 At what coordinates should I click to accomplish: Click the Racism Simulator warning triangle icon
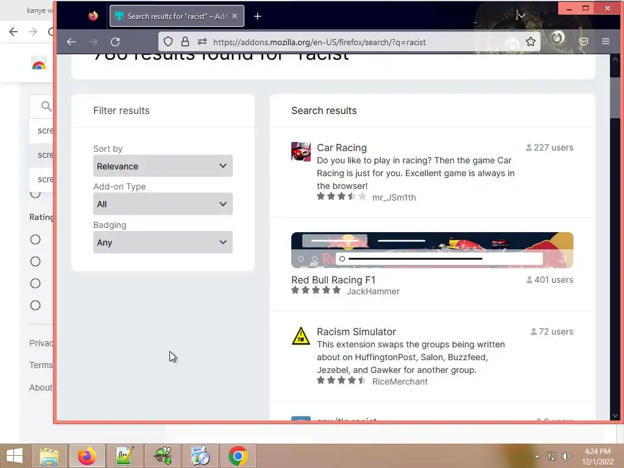click(x=301, y=336)
